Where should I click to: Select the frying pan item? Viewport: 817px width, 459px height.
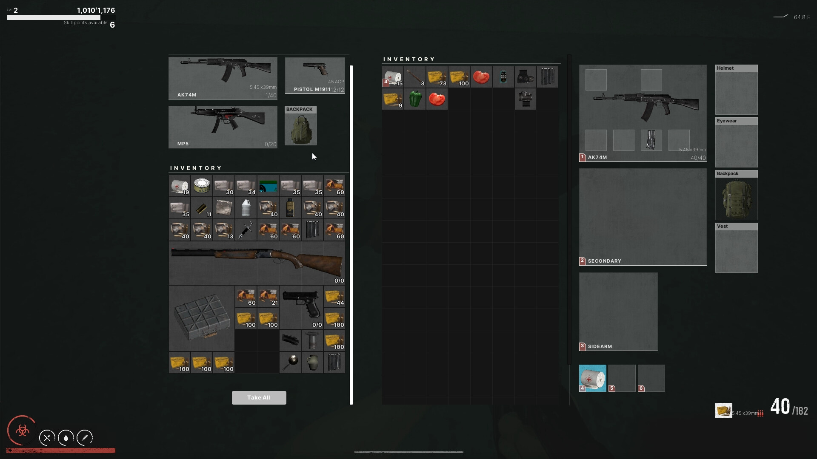[x=290, y=363]
